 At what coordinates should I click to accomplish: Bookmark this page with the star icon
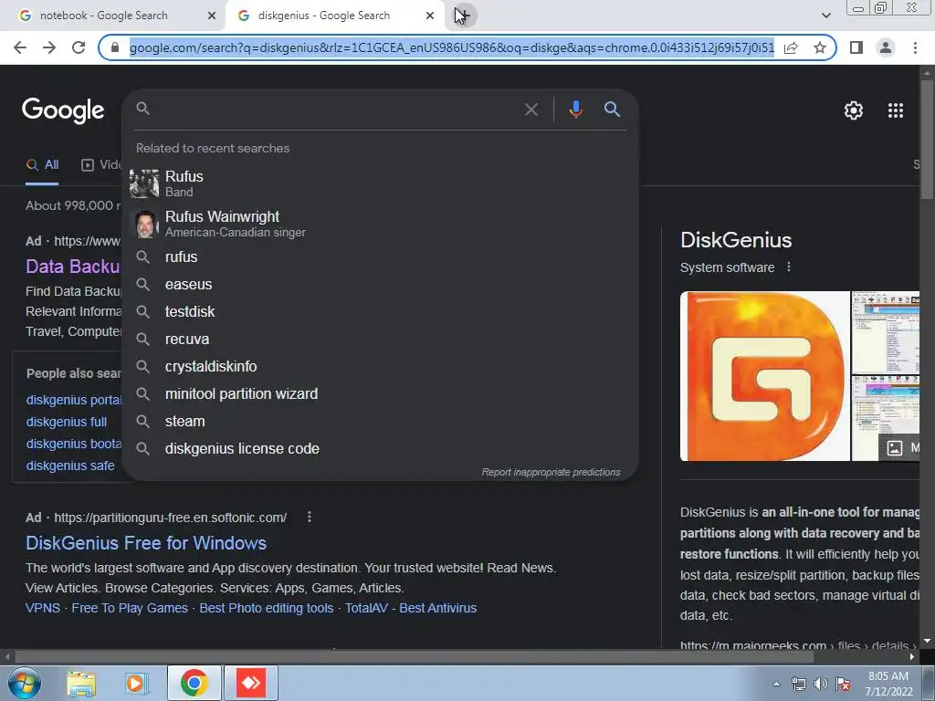[820, 47]
